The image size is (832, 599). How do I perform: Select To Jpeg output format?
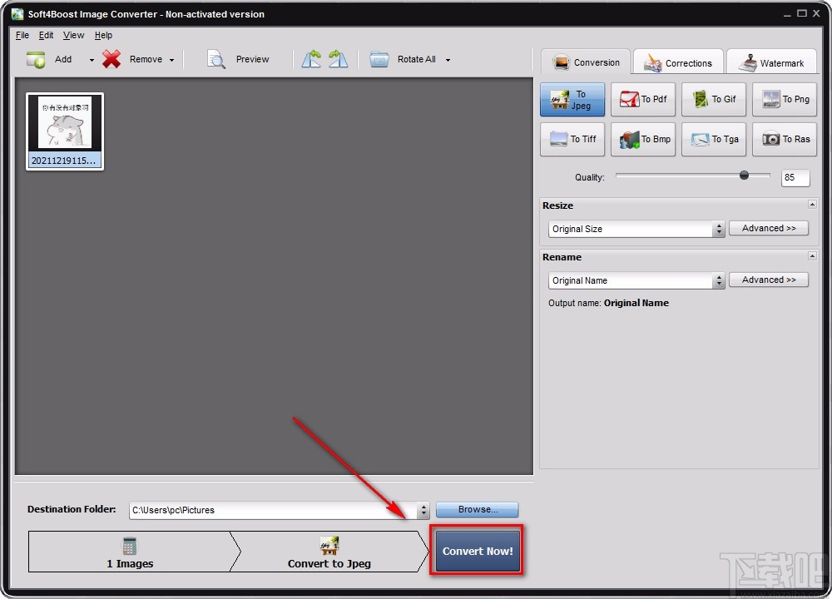[x=572, y=99]
